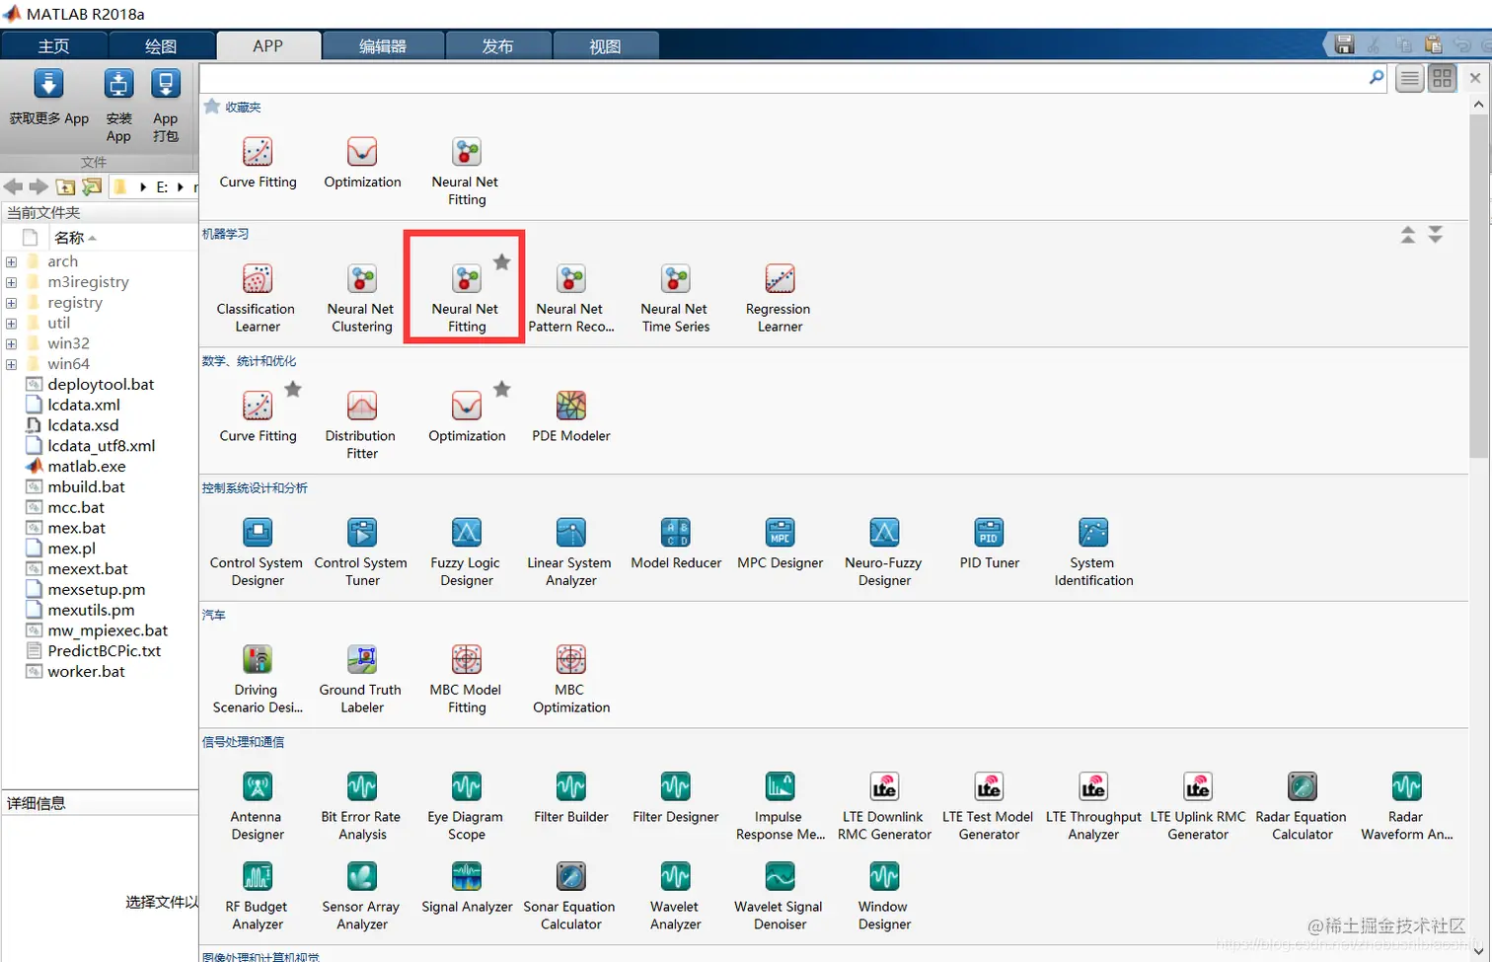The height and width of the screenshot is (962, 1492).
Task: Open MPC Designer app
Action: click(780, 543)
